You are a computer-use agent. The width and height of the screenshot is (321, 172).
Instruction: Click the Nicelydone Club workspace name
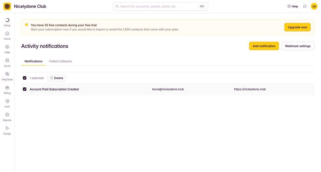(x=30, y=6)
